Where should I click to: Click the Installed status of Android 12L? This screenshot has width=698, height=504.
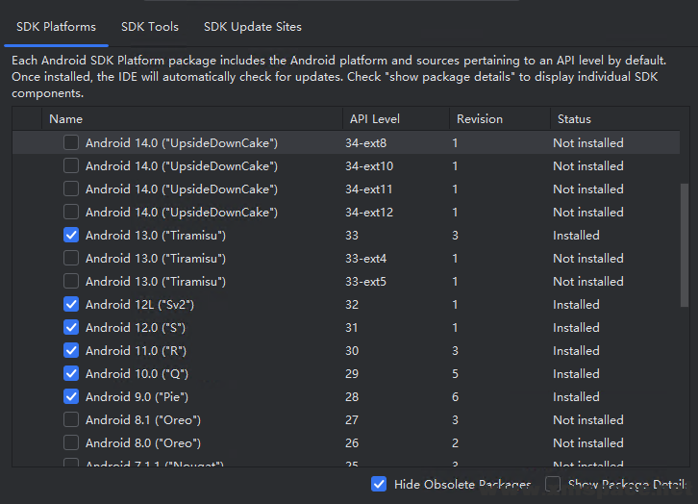pos(576,305)
